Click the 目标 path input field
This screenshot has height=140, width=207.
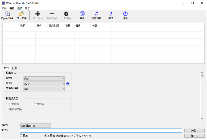[x=101, y=131]
